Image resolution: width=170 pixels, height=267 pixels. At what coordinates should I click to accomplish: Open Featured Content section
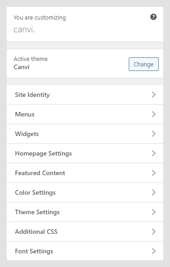click(x=85, y=173)
